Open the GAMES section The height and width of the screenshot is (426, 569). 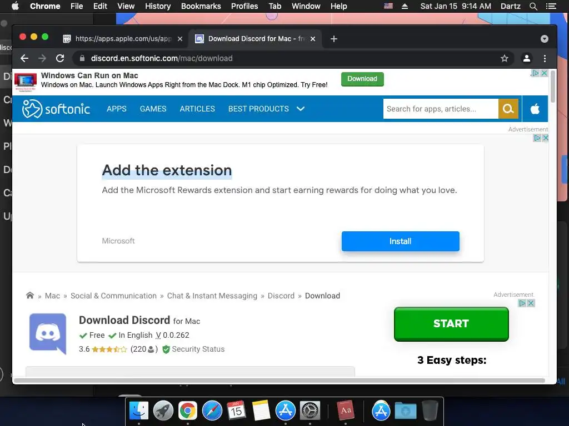(x=153, y=109)
